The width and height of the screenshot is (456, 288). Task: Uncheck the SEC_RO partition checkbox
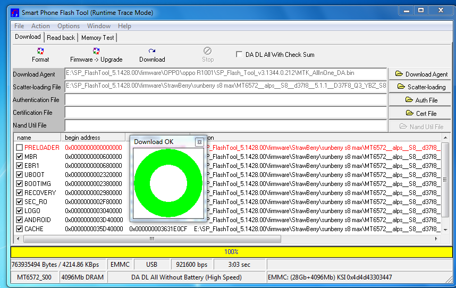click(x=19, y=202)
